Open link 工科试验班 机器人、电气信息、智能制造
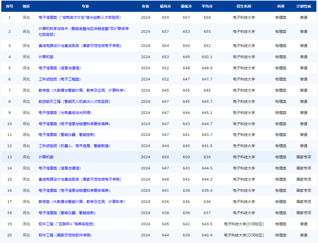Image resolution: width=318 pixels, height=243 pixels. point(74,146)
